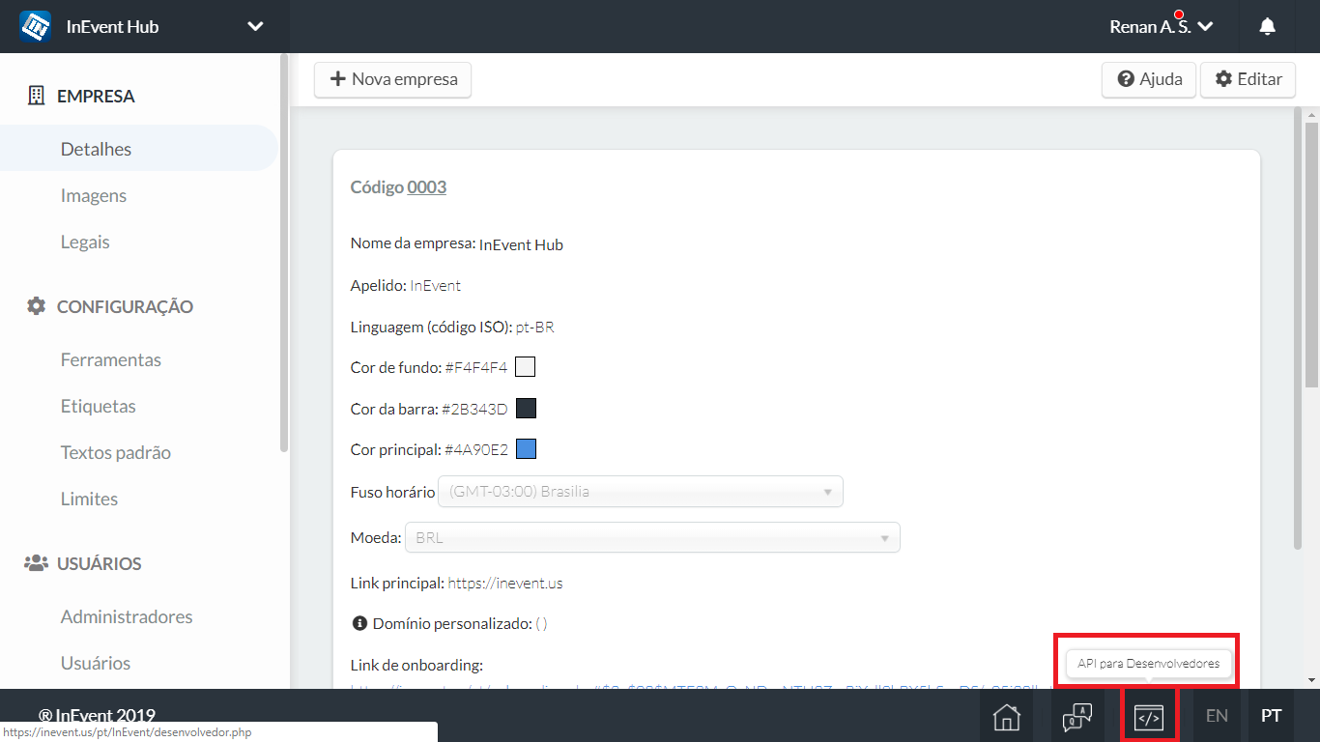Click the #4A90E2 color code text
Screen dimensions: 1320x742
[x=476, y=449]
